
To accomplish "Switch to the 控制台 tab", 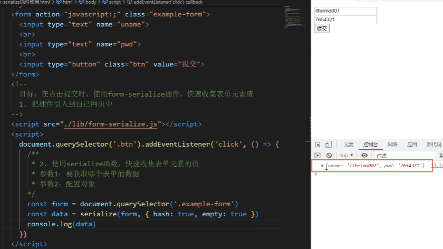I will (370, 145).
